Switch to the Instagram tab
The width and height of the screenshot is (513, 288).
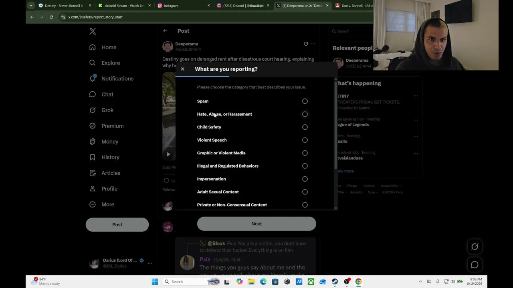pos(184,6)
